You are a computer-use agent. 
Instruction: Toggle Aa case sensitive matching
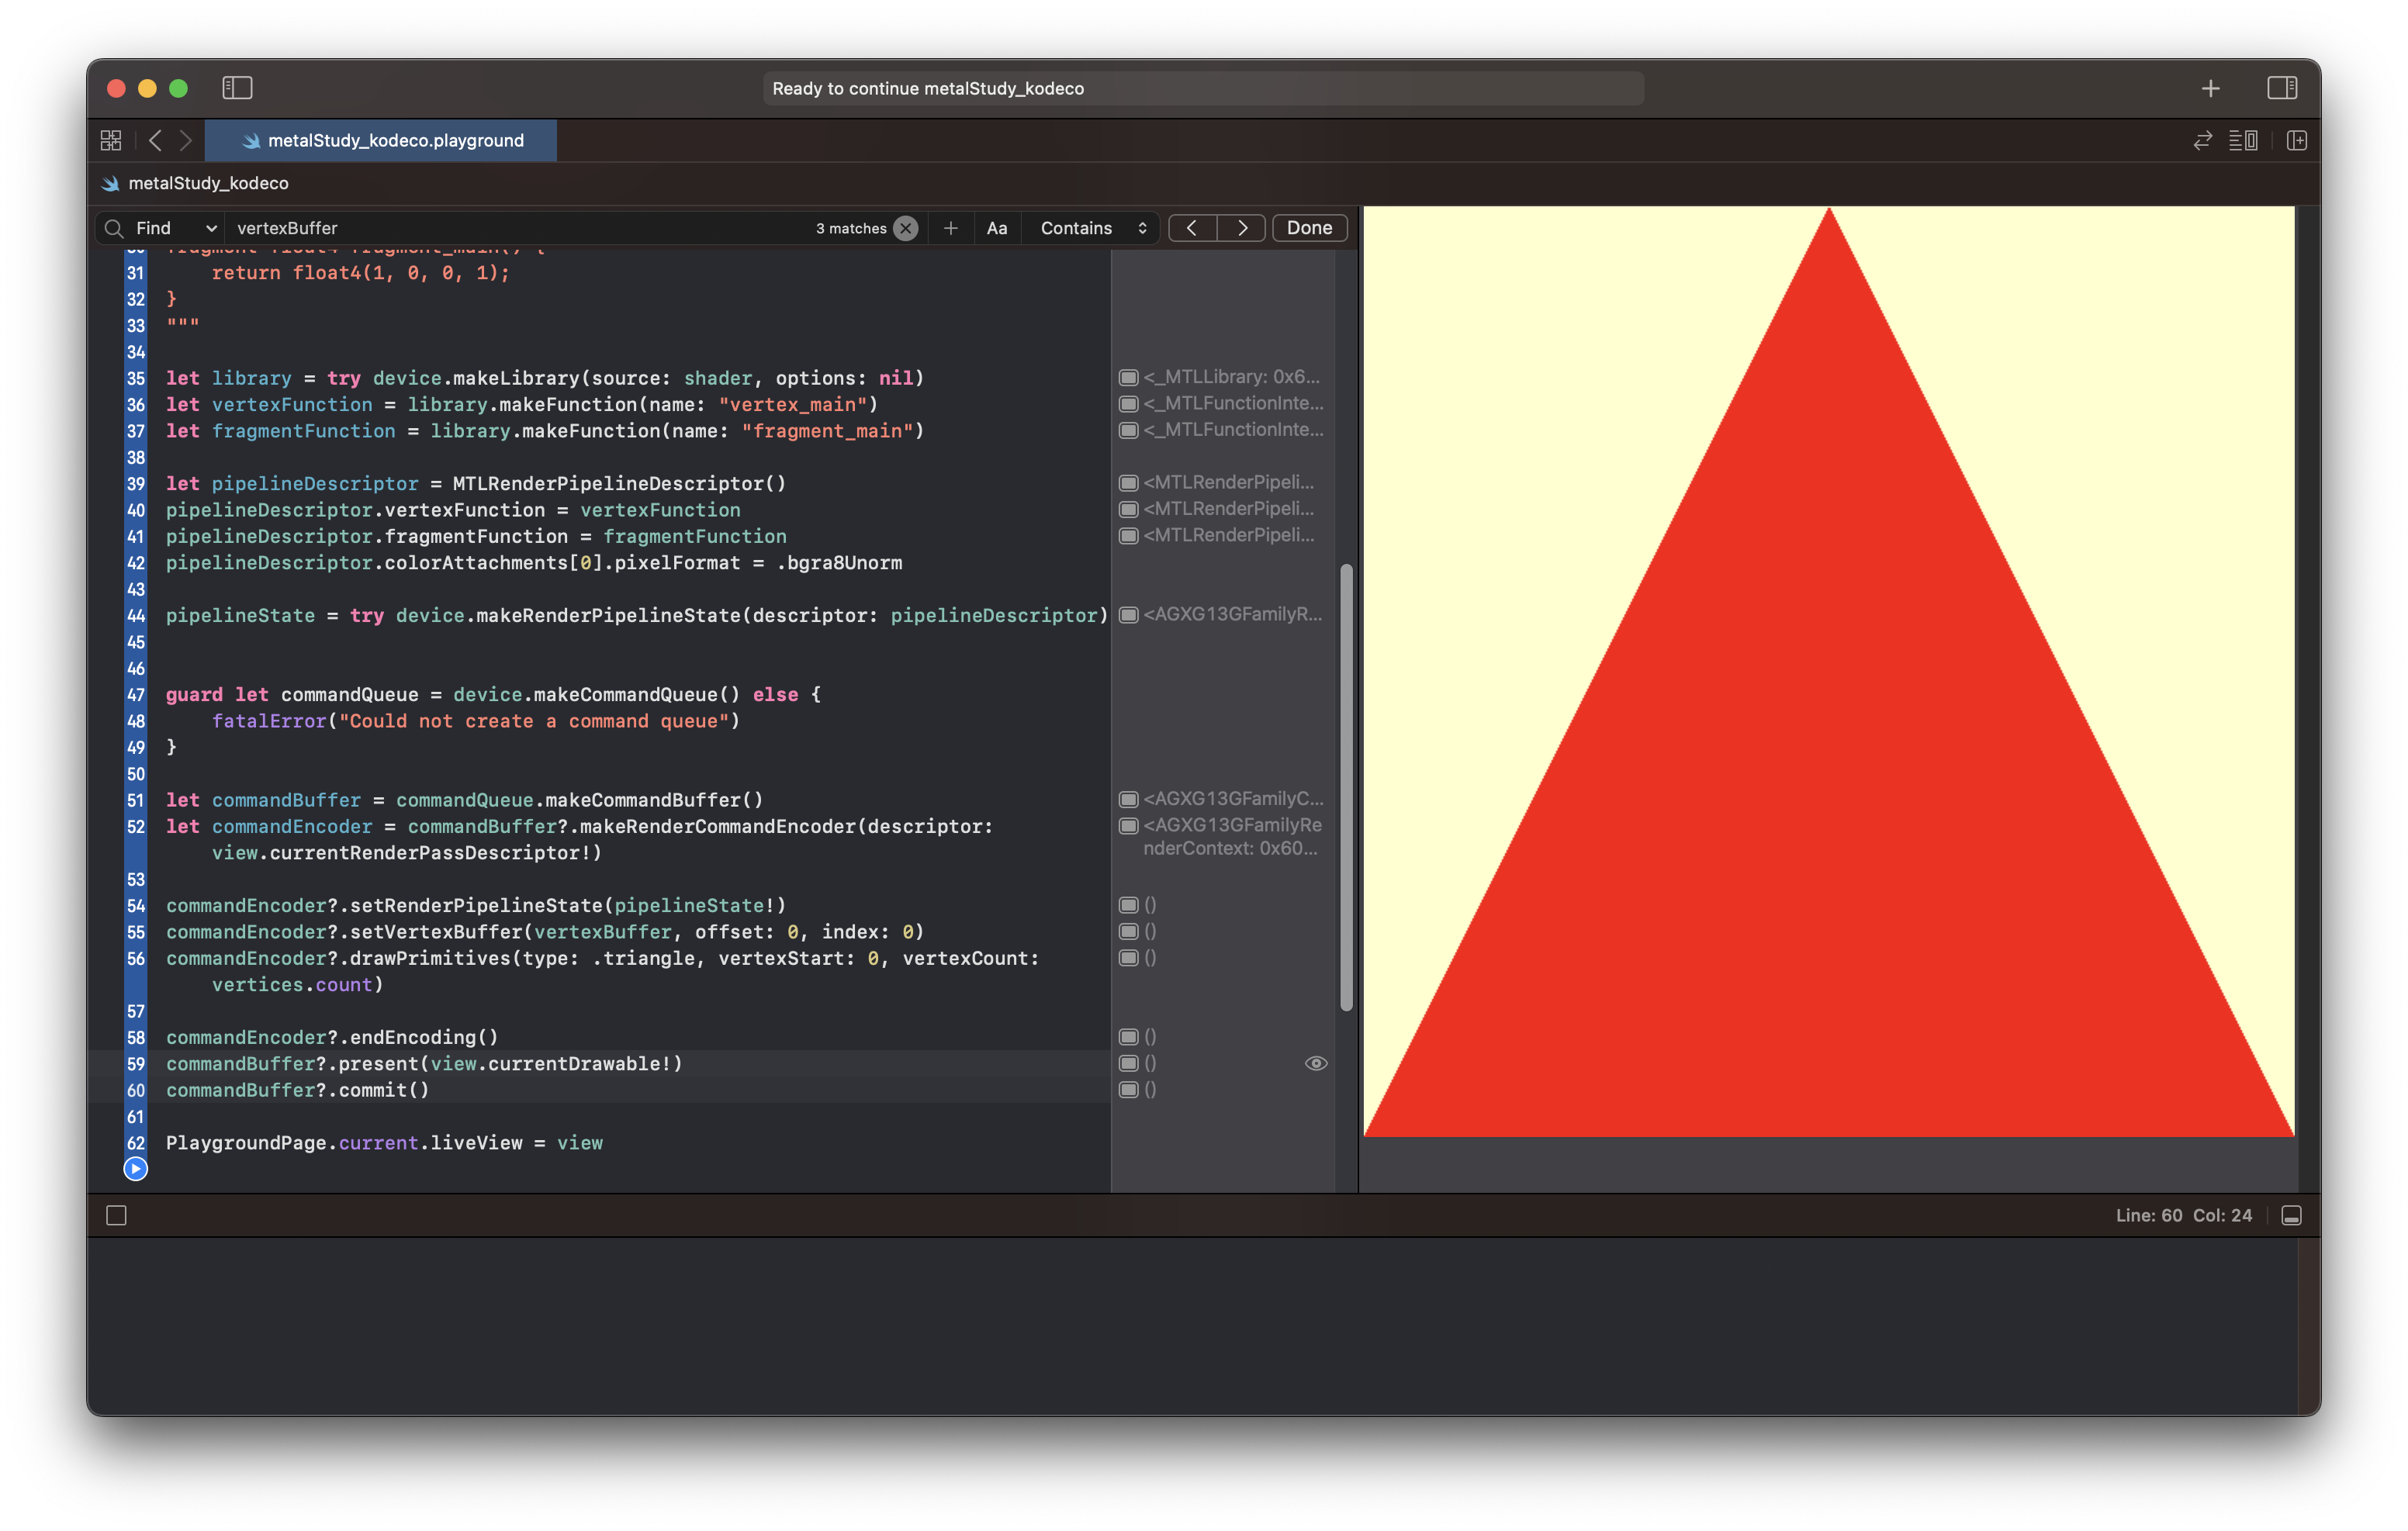click(996, 228)
